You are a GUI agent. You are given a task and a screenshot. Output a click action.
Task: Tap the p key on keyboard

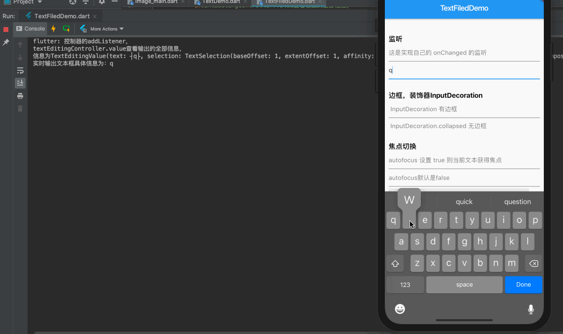coord(535,220)
